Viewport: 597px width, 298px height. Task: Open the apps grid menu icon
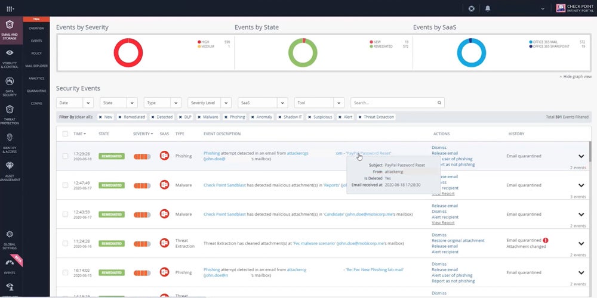10,8
